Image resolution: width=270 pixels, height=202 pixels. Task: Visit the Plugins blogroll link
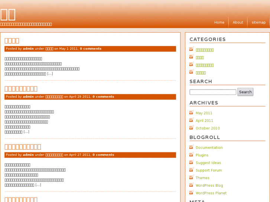click(x=202, y=155)
